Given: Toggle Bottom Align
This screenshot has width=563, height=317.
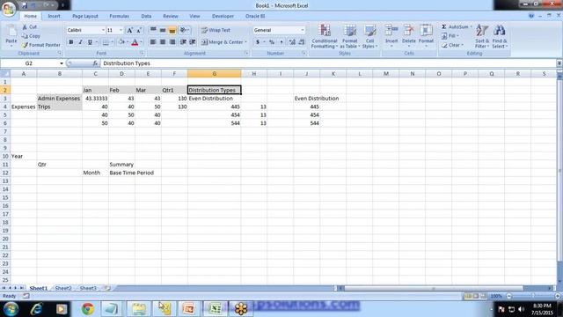Looking at the screenshot, I should tap(172, 30).
